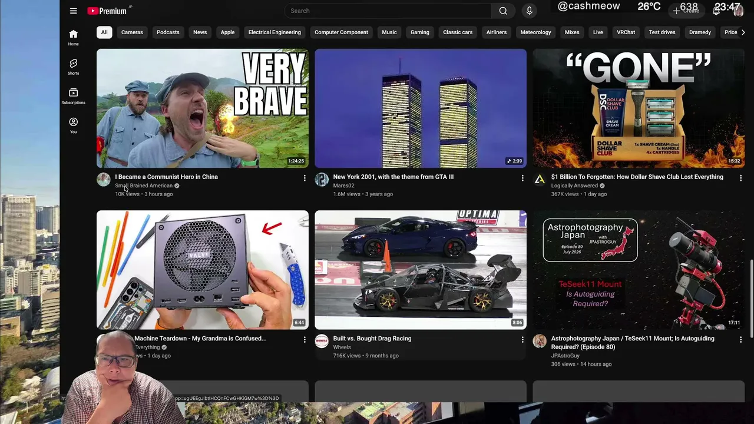Open JPAstroGuy channel avatar

coord(540,341)
